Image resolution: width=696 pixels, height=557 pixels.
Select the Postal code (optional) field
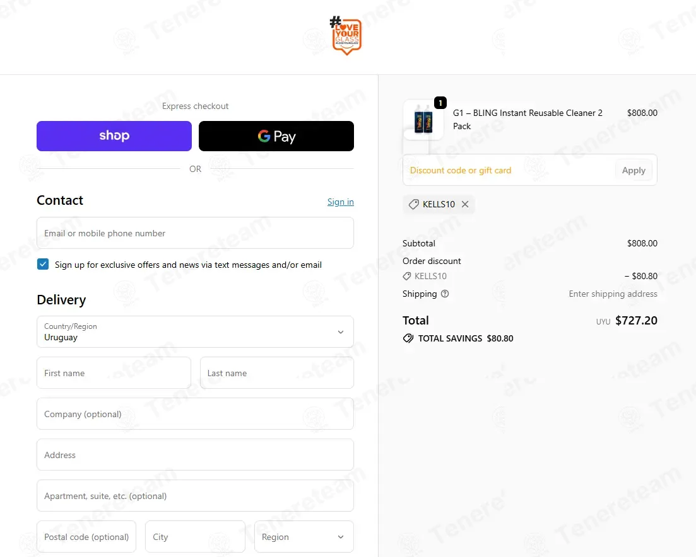(x=86, y=537)
